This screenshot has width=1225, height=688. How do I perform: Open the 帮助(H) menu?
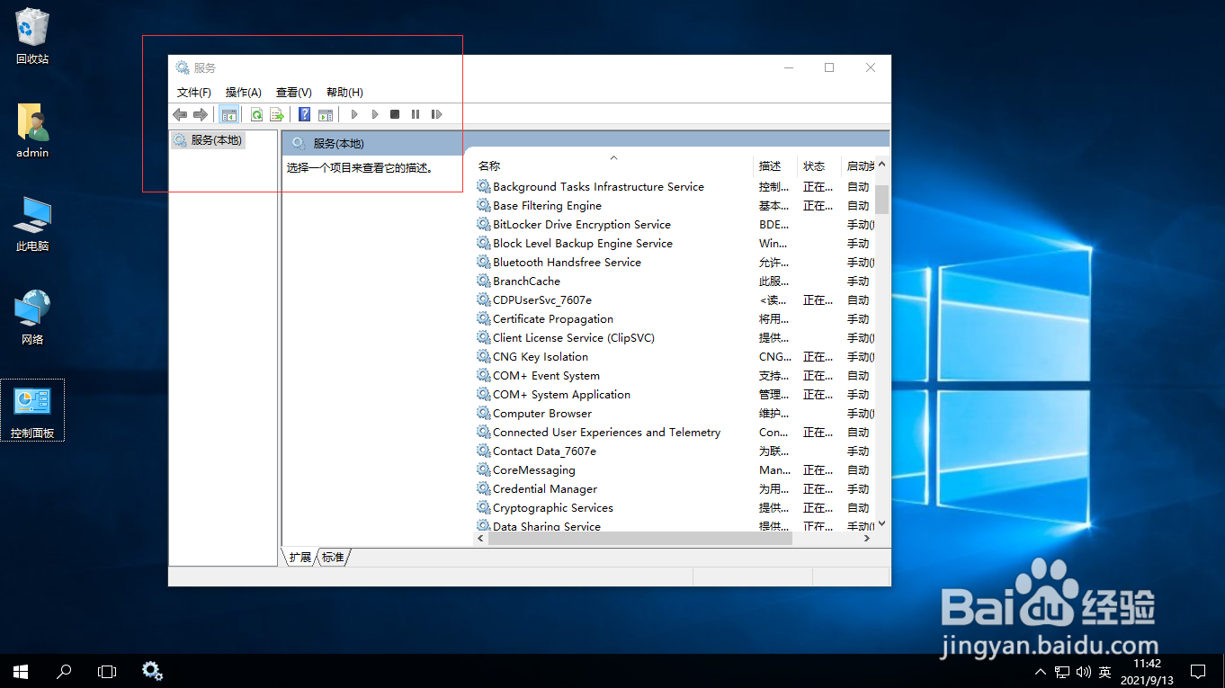(344, 93)
